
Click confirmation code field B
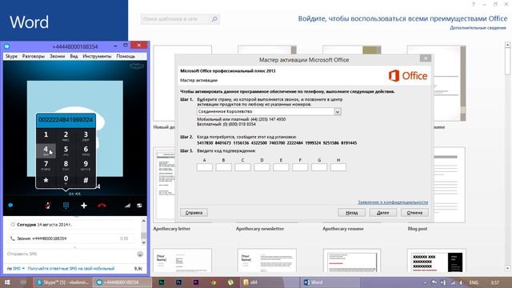click(224, 167)
